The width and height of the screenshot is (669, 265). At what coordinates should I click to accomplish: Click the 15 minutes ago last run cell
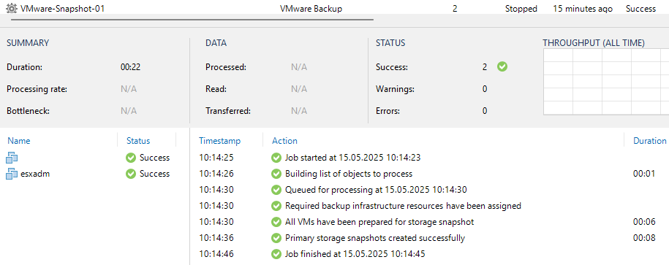583,9
